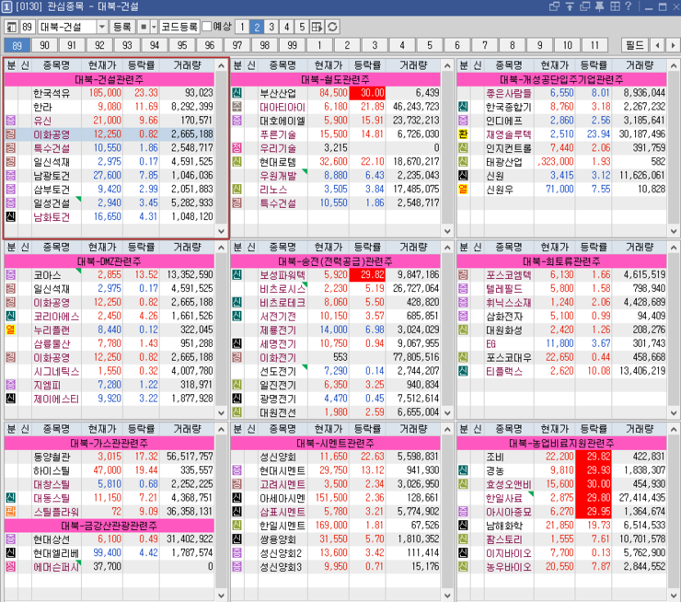Screen dimensions: 681x602
Task: Click the pin icon in the title bar
Action: tap(600, 6)
